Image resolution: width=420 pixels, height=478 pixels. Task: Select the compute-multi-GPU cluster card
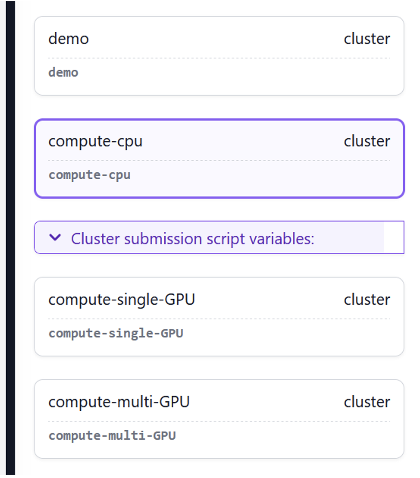point(218,418)
